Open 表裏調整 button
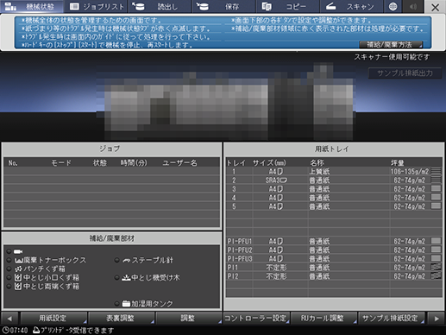The width and height of the screenshot is (446, 335). point(121,318)
